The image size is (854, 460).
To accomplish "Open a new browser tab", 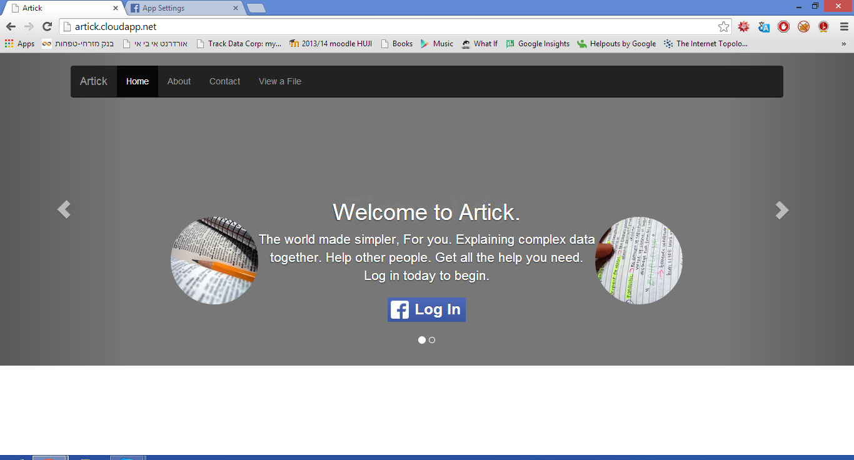I will pos(256,8).
